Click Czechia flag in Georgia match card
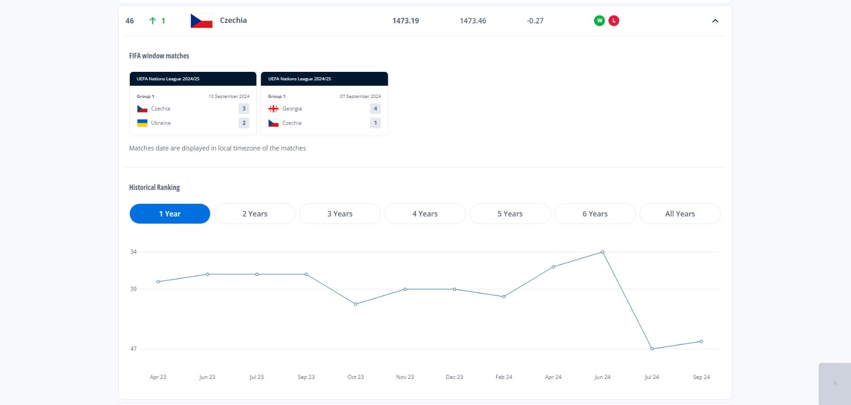The image size is (851, 405). tap(273, 123)
